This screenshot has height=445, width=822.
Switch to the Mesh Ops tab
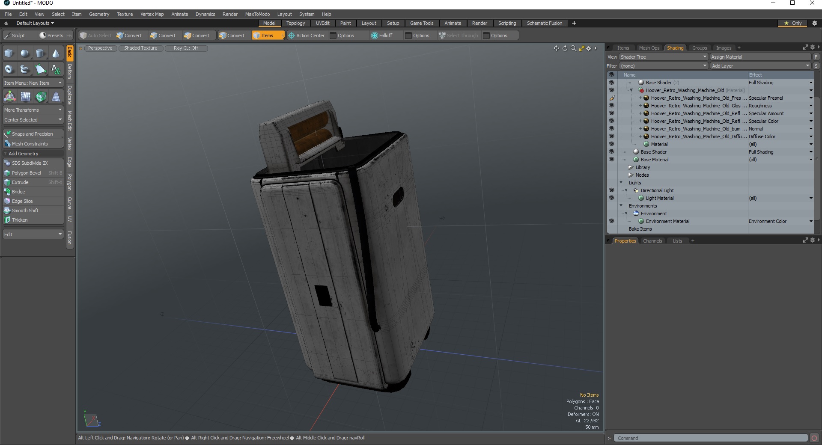pos(649,48)
